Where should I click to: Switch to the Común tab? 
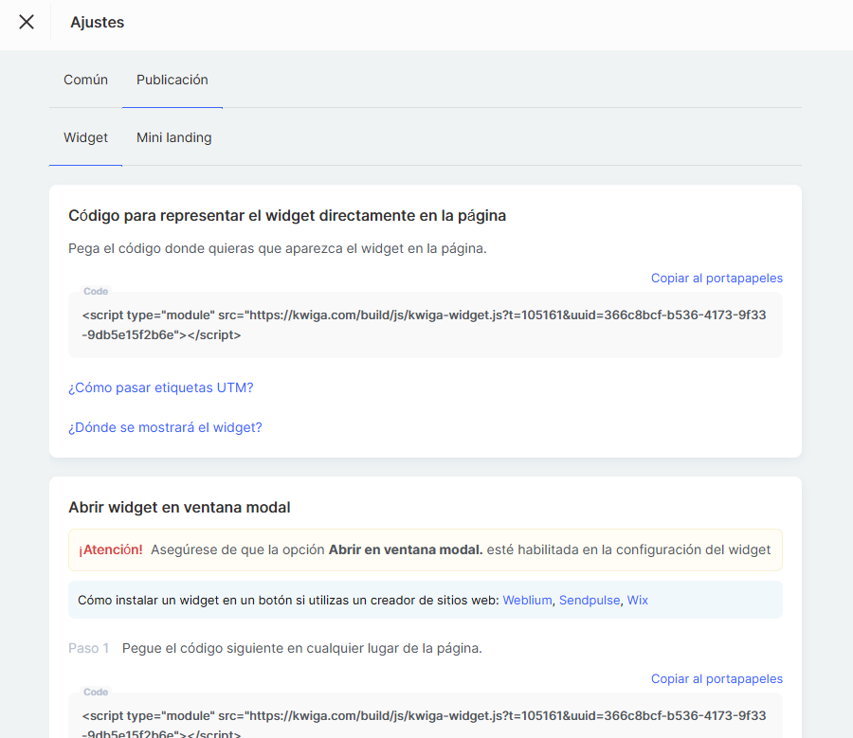pos(85,81)
